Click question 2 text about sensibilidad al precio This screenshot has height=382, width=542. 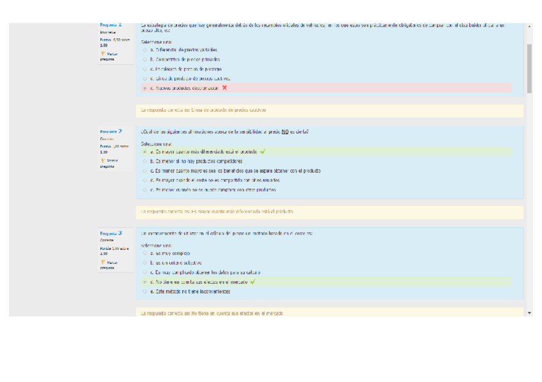coord(225,132)
